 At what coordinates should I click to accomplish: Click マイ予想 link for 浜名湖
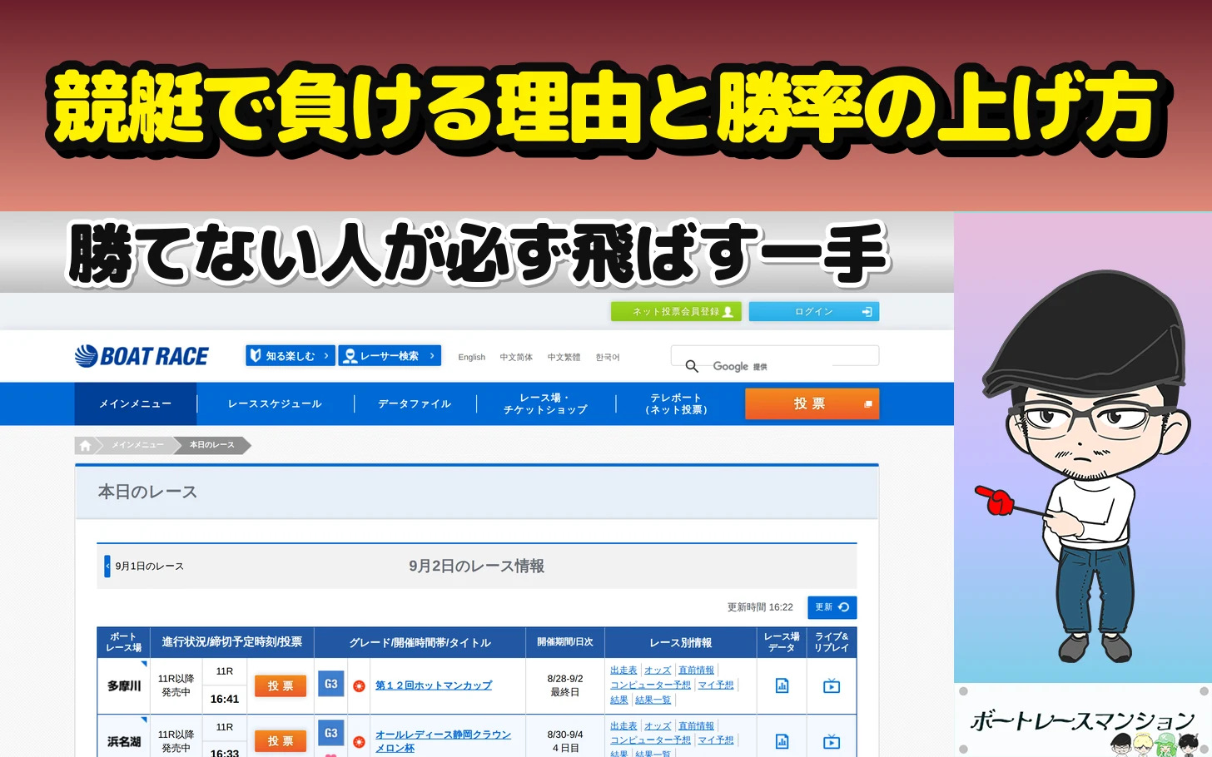(x=716, y=740)
